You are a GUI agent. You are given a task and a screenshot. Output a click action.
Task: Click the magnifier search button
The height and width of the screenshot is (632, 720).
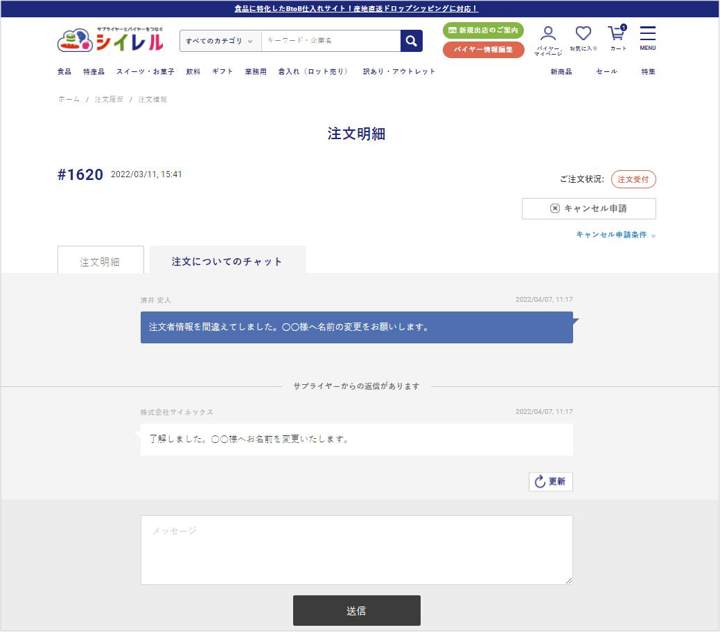[x=411, y=41]
